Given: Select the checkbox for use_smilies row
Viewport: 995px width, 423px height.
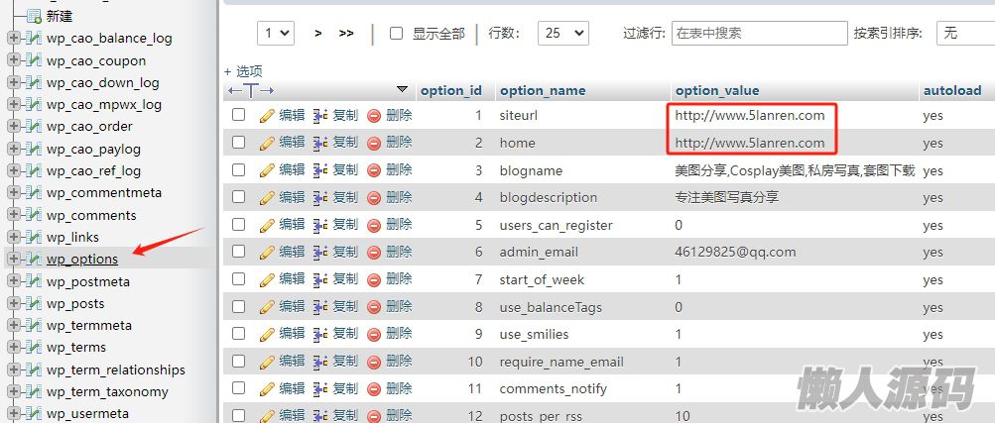Looking at the screenshot, I should (239, 334).
